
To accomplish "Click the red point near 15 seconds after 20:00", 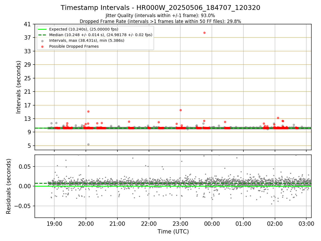I will (x=88, y=111).
